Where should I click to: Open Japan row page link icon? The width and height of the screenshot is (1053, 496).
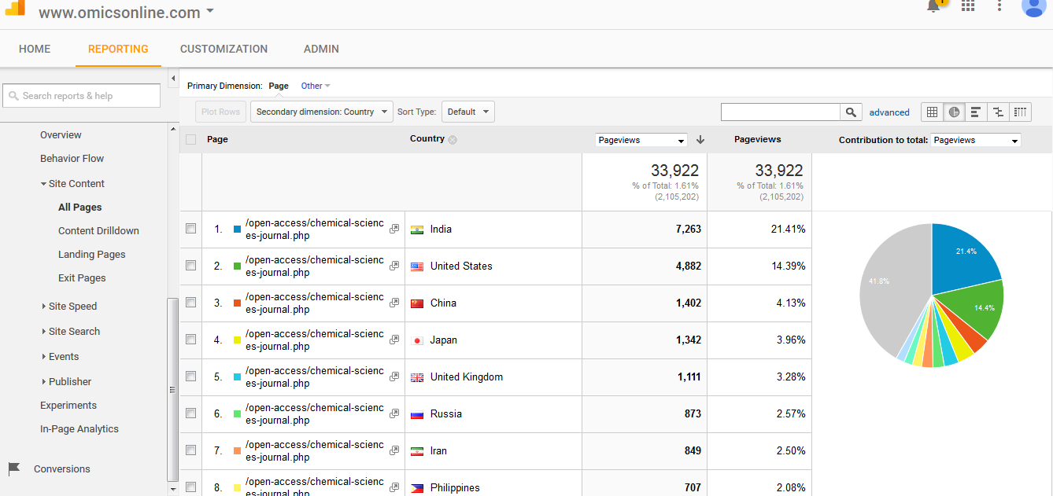[x=394, y=340]
